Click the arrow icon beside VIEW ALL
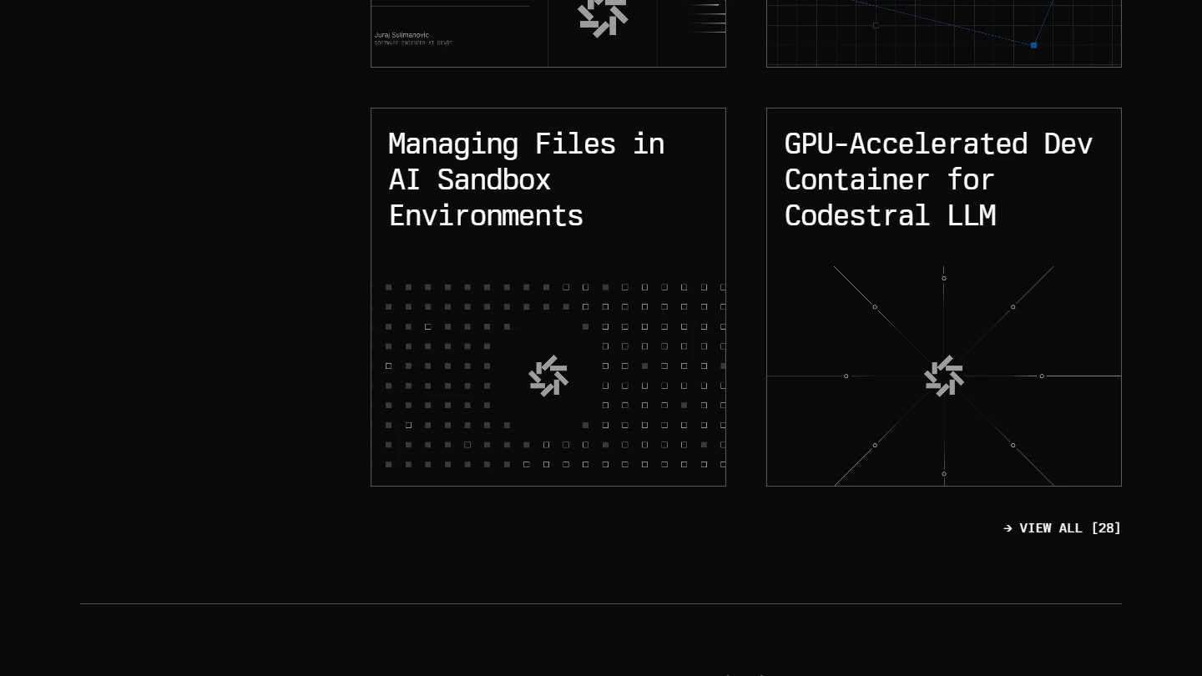Screen dimensions: 1202x676 tap(1008, 528)
